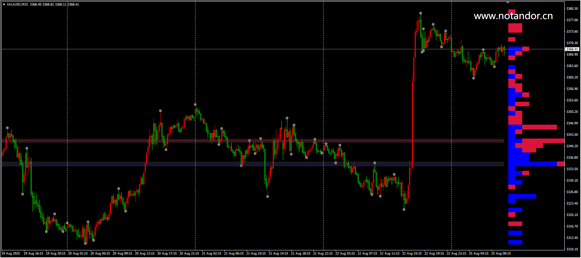Image resolution: width=581 pixels, height=258 pixels.
Task: Click the 20 Aug 13:15 time label
Action: click(x=145, y=253)
